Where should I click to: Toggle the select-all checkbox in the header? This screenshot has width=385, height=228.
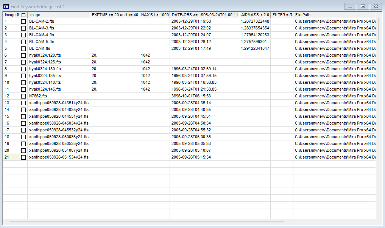23,15
